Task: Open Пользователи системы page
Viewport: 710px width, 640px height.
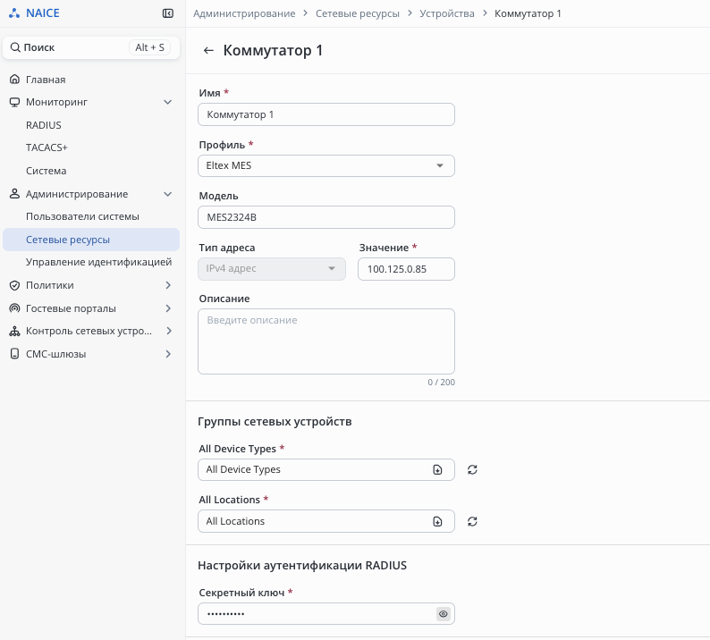Action: (82, 216)
